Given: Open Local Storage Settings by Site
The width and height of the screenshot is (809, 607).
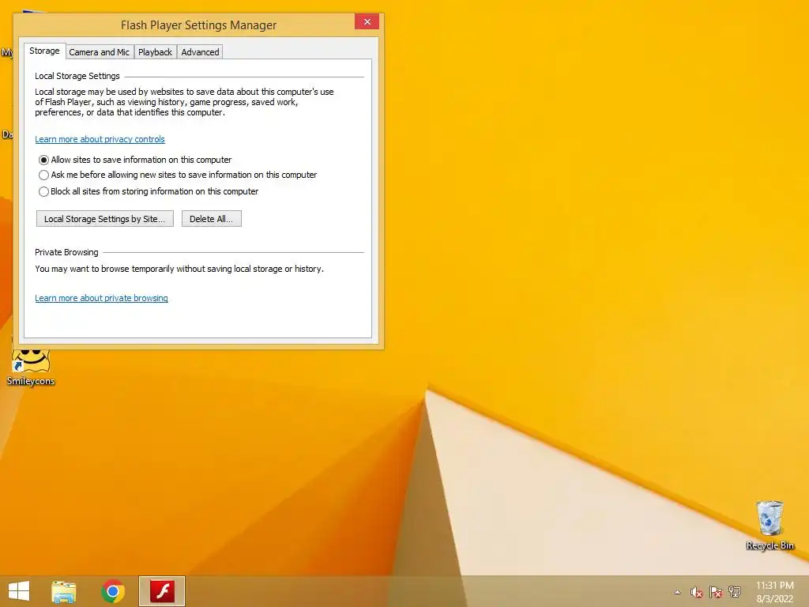Looking at the screenshot, I should click(105, 219).
